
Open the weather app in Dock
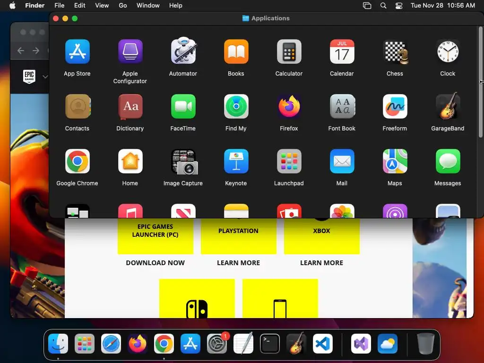[388, 344]
